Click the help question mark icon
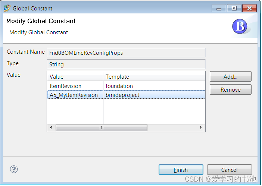Viewport: 262px width, 186px height. [x=14, y=169]
